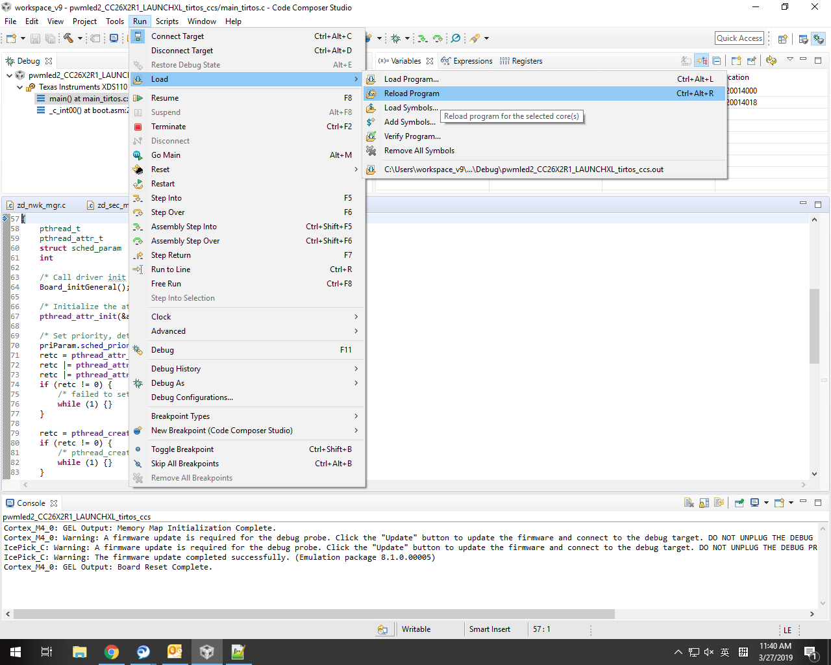831x665 pixels.
Task: Switch to the Expressions tab
Action: click(467, 61)
